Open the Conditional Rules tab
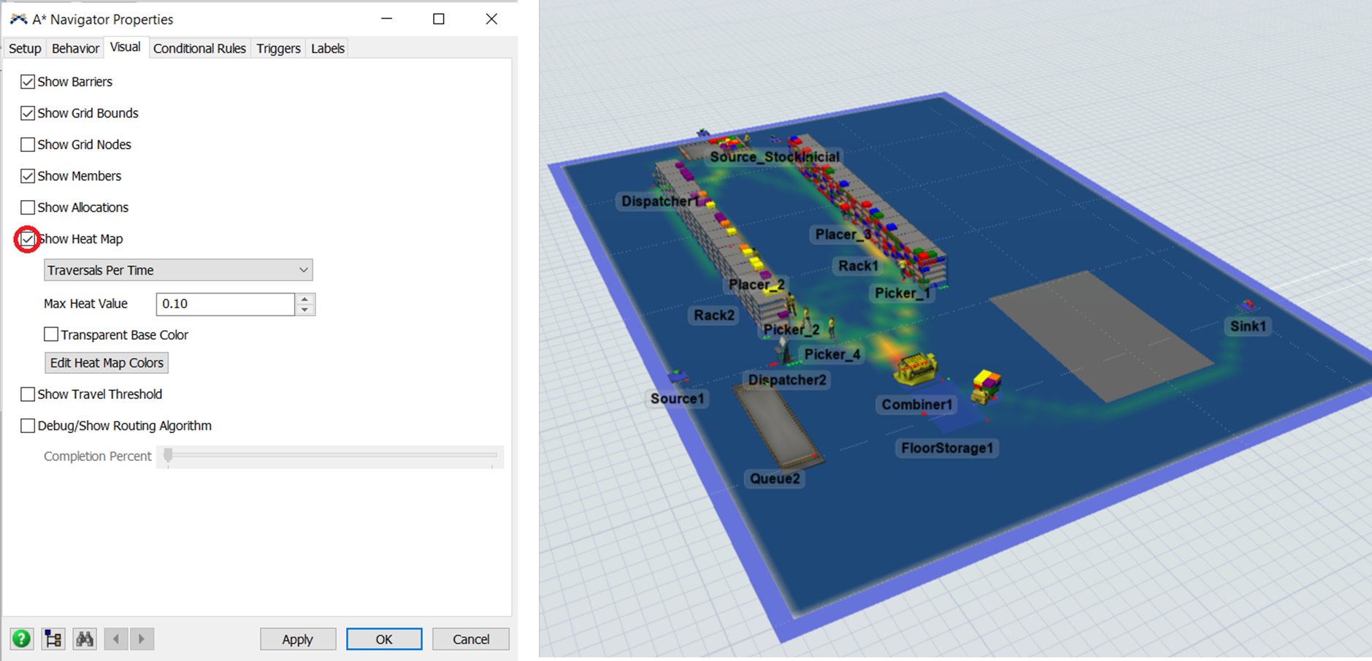Image resolution: width=1372 pixels, height=661 pixels. [x=199, y=48]
